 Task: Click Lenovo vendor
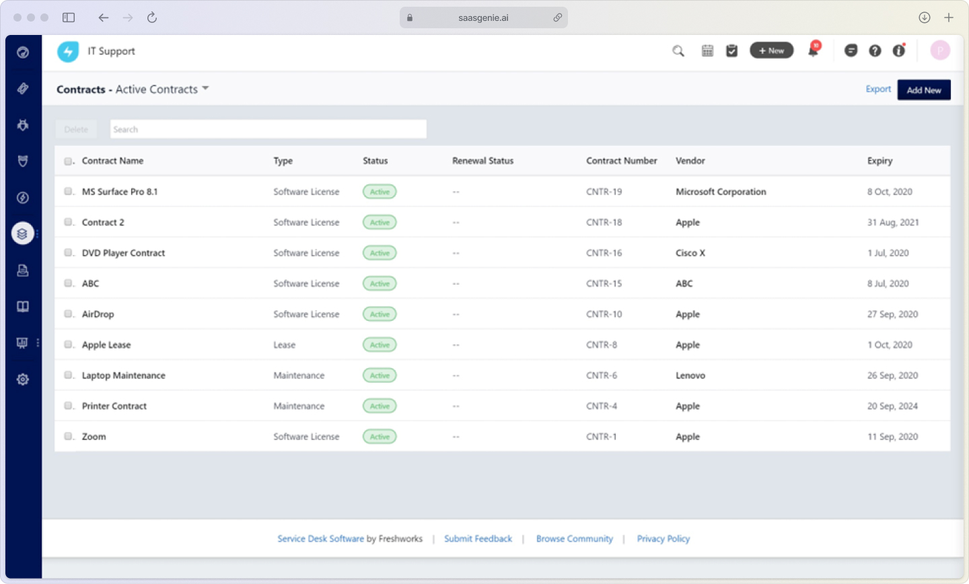coord(690,375)
